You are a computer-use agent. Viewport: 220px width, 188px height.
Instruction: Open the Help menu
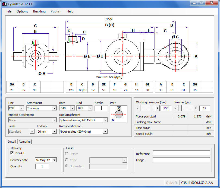(x=70, y=11)
